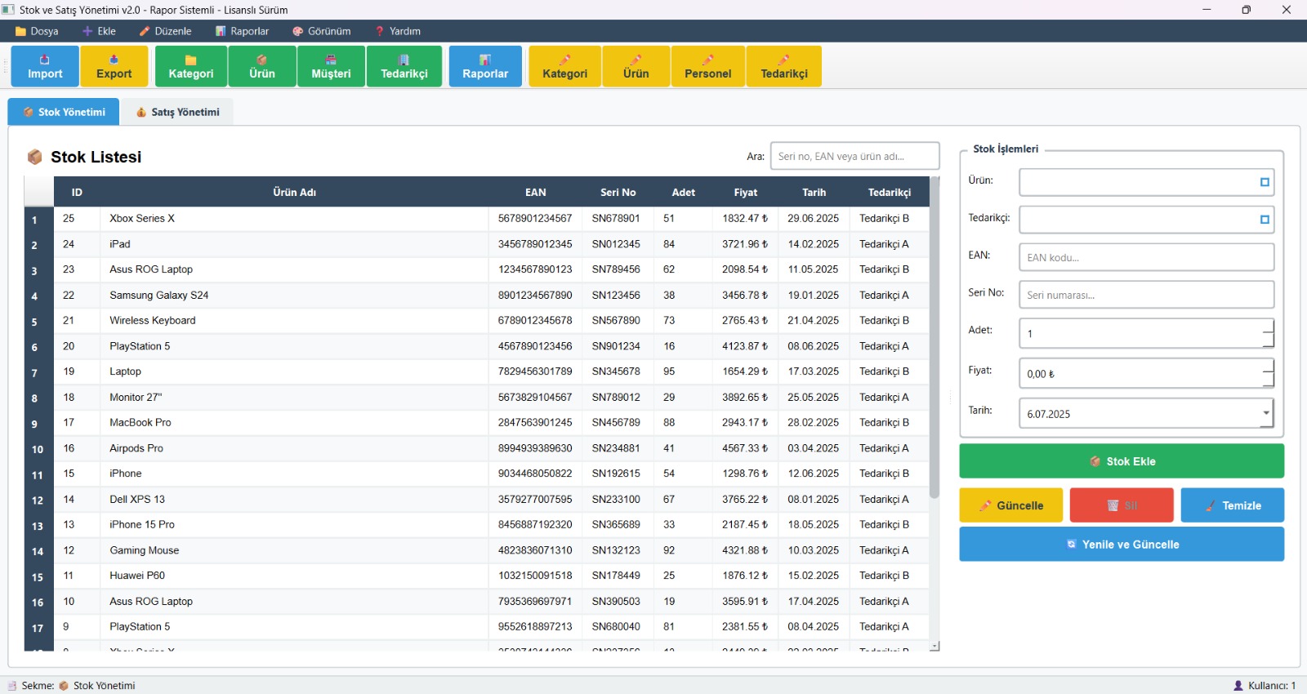
Task: Switch to the Stok Yönetimi tab
Action: (x=64, y=112)
